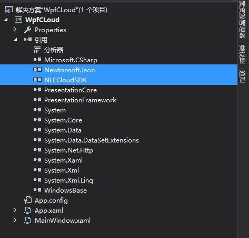This screenshot has width=249, height=238.
Task: Select the MainWindow.xaml file name
Action: (x=63, y=221)
